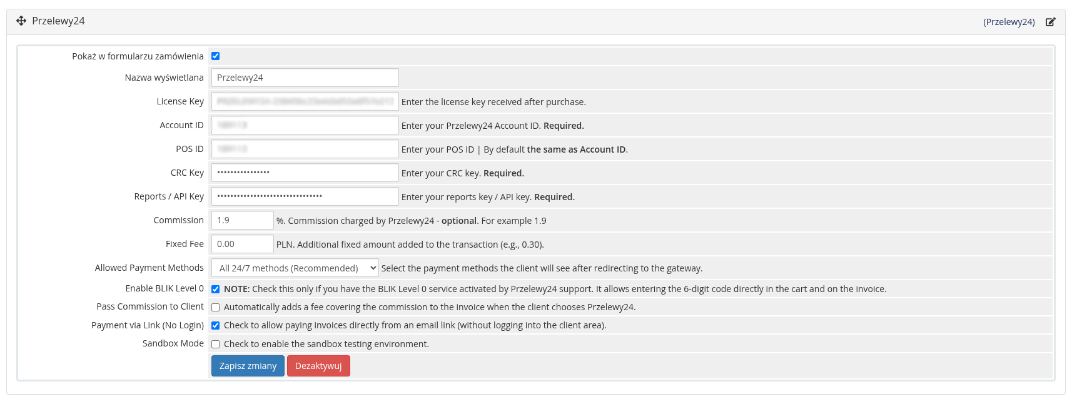Open the Allowed Payment Methods dropdown
The image size is (1067, 399).
coord(295,268)
